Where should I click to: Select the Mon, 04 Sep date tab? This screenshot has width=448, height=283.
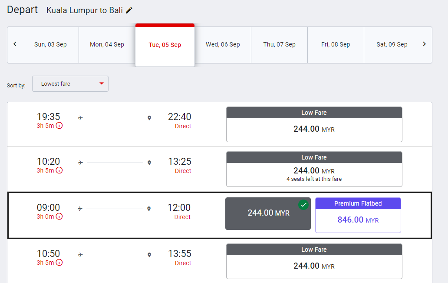click(107, 45)
